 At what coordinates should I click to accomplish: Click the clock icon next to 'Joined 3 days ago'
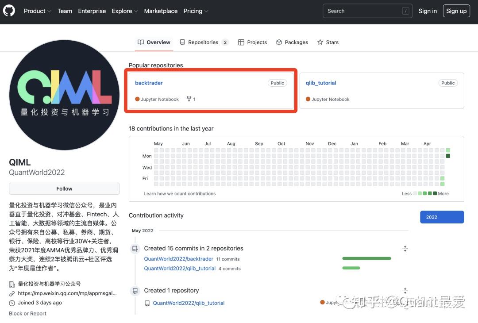coord(12,303)
